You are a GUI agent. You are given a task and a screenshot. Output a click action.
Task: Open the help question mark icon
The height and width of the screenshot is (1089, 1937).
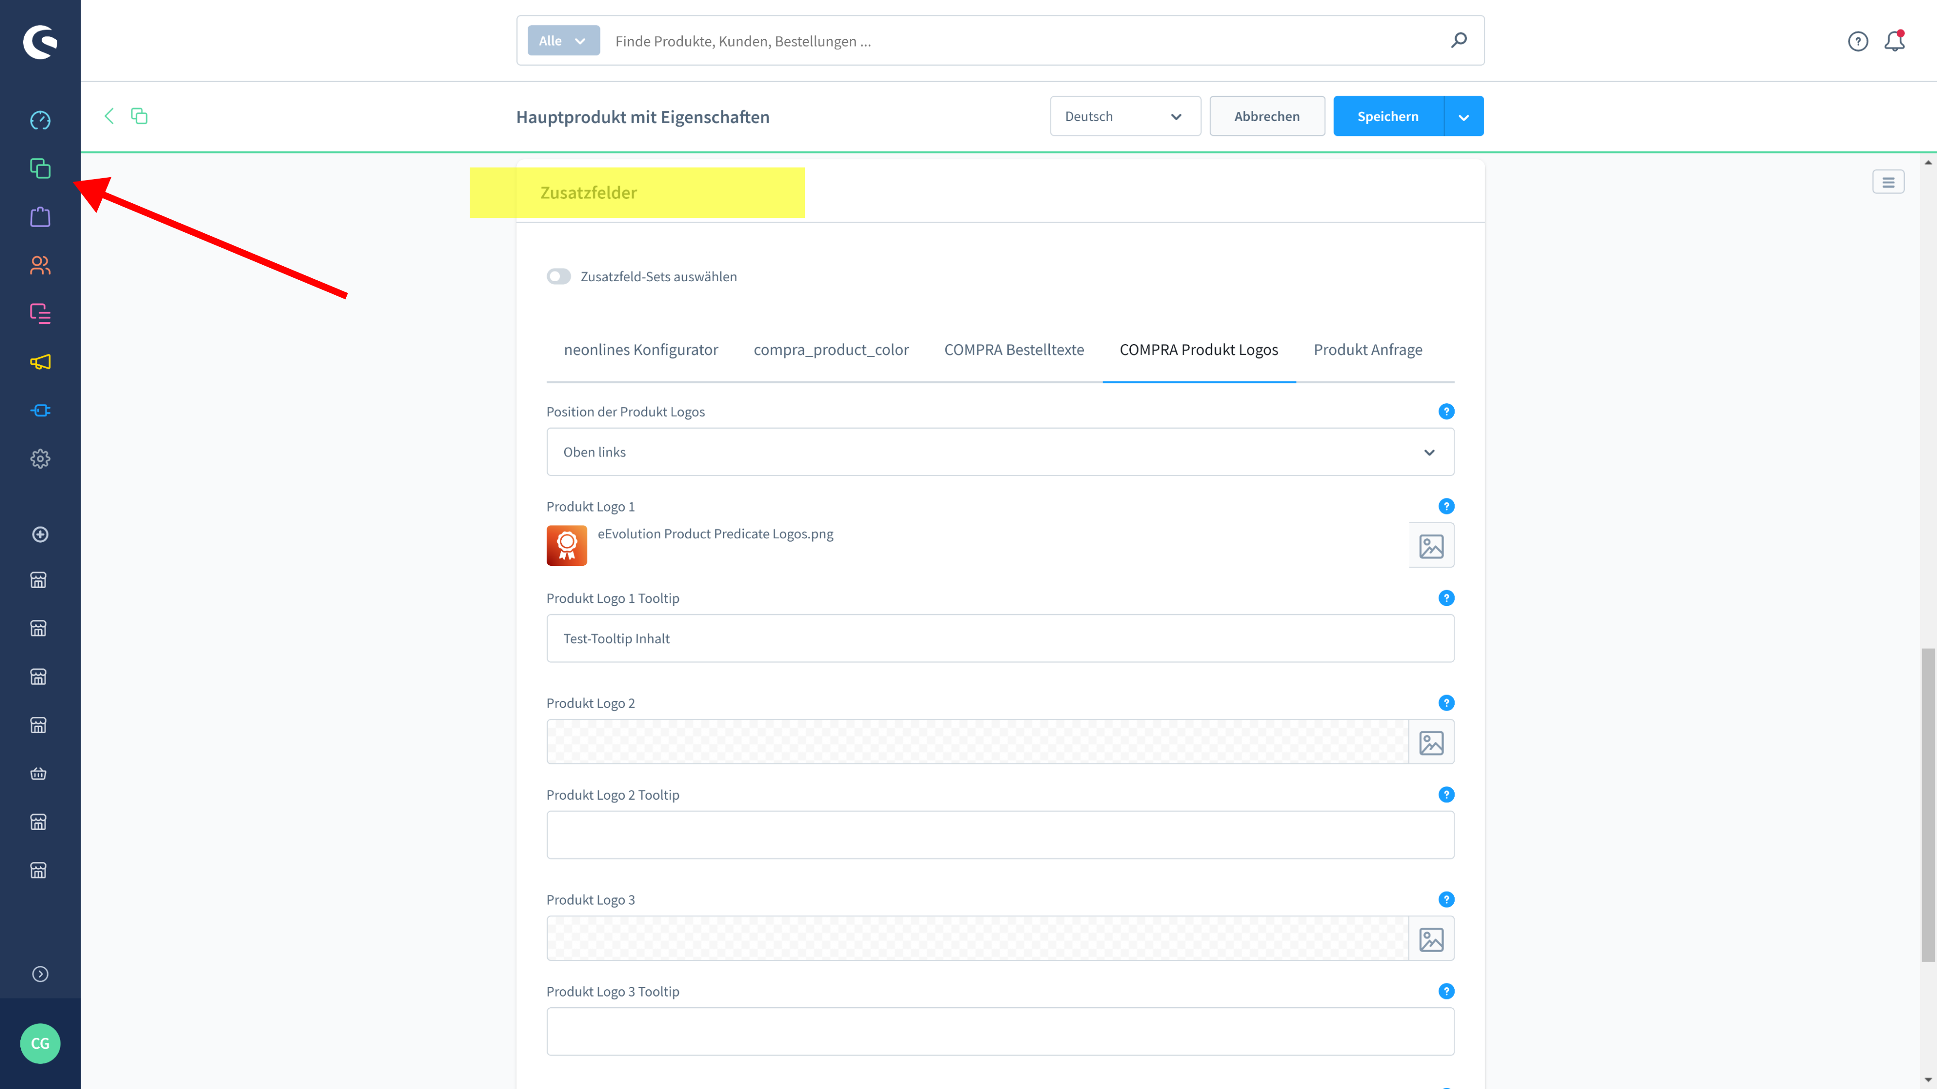pos(1858,41)
